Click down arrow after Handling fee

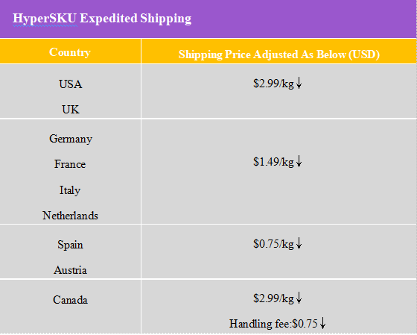(x=322, y=323)
